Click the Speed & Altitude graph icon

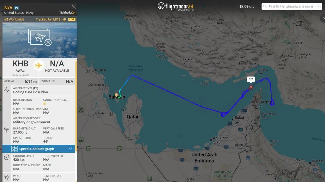(x=14, y=149)
